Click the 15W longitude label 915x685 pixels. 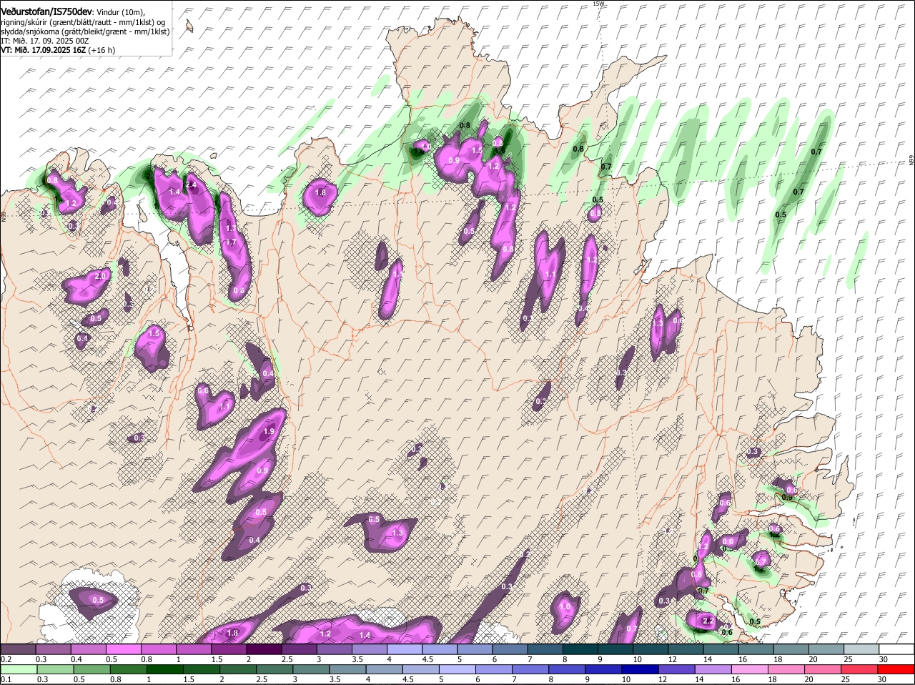pos(598,4)
